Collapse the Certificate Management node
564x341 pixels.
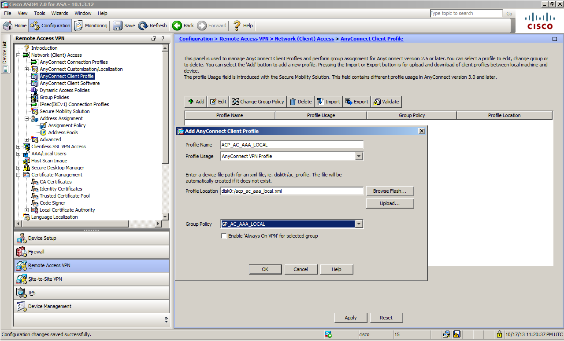pyautogui.click(x=18, y=175)
